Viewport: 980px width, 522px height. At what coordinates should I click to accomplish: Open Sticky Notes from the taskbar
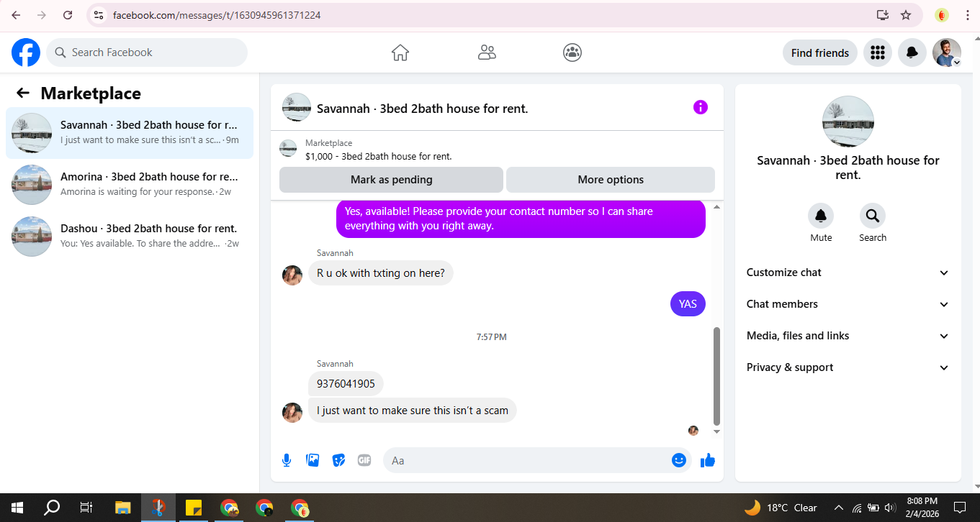point(193,508)
